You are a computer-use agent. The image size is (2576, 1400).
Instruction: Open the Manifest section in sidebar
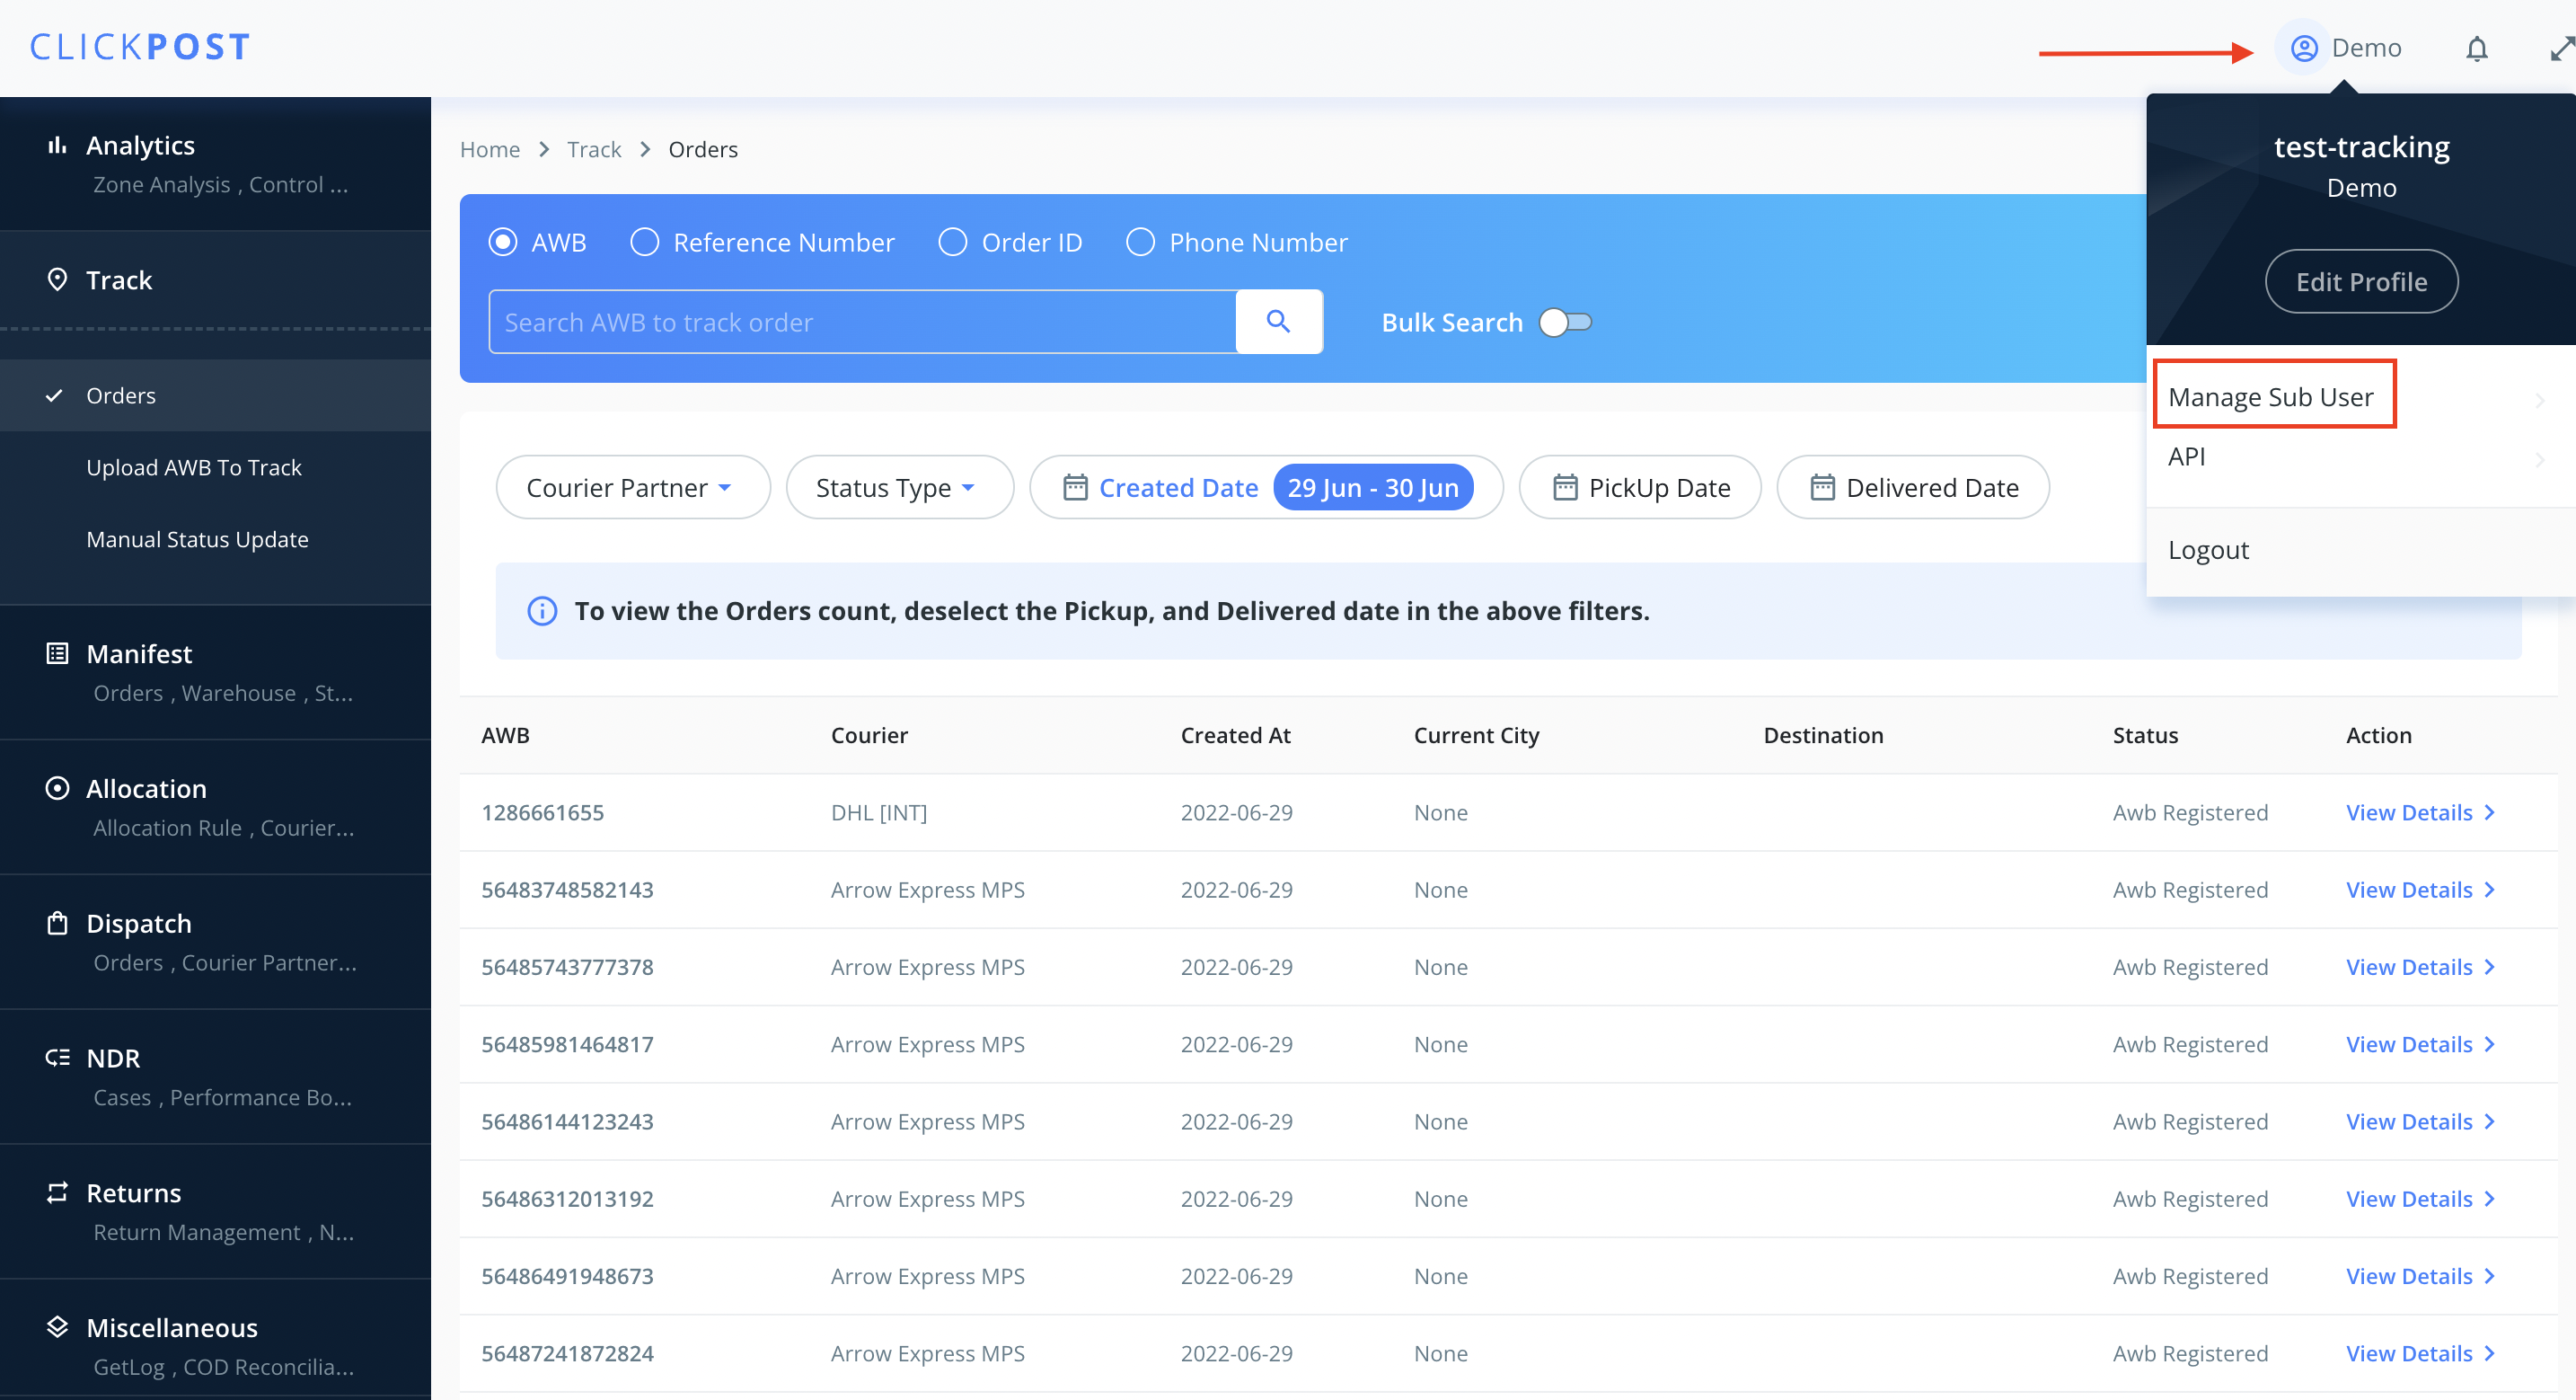(139, 653)
